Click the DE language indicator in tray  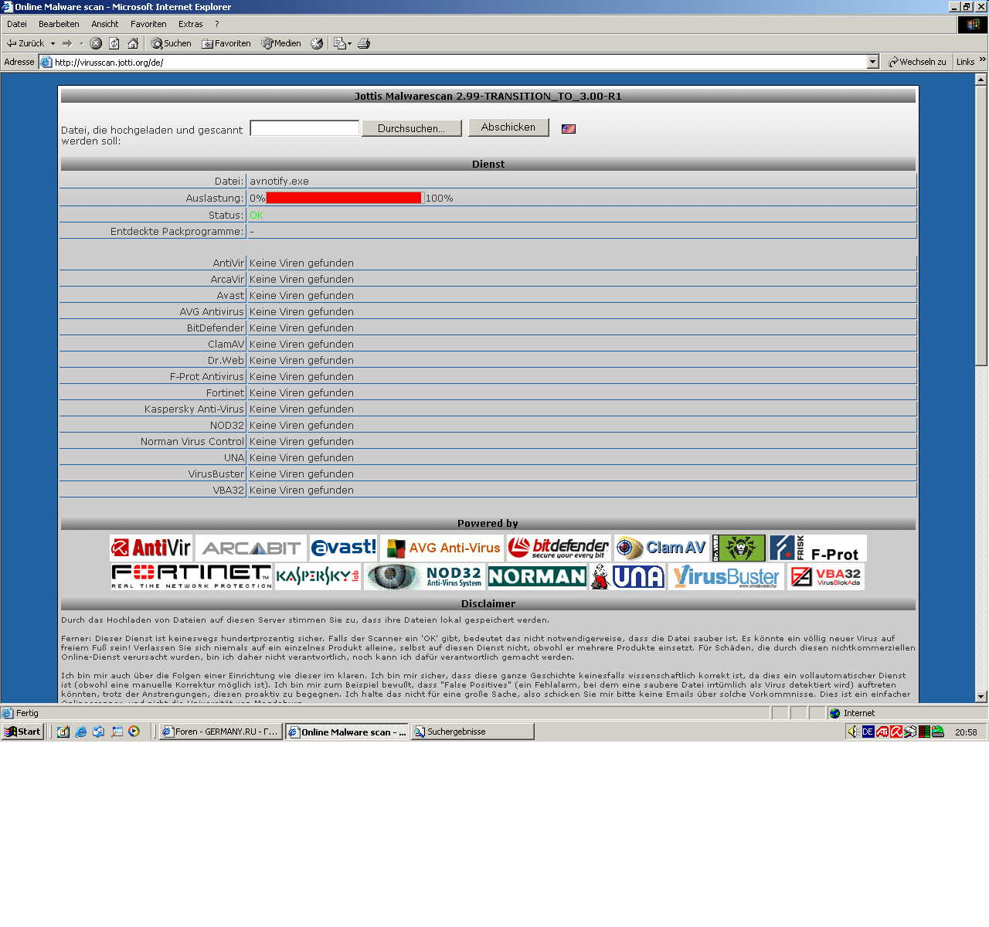pos(868,732)
